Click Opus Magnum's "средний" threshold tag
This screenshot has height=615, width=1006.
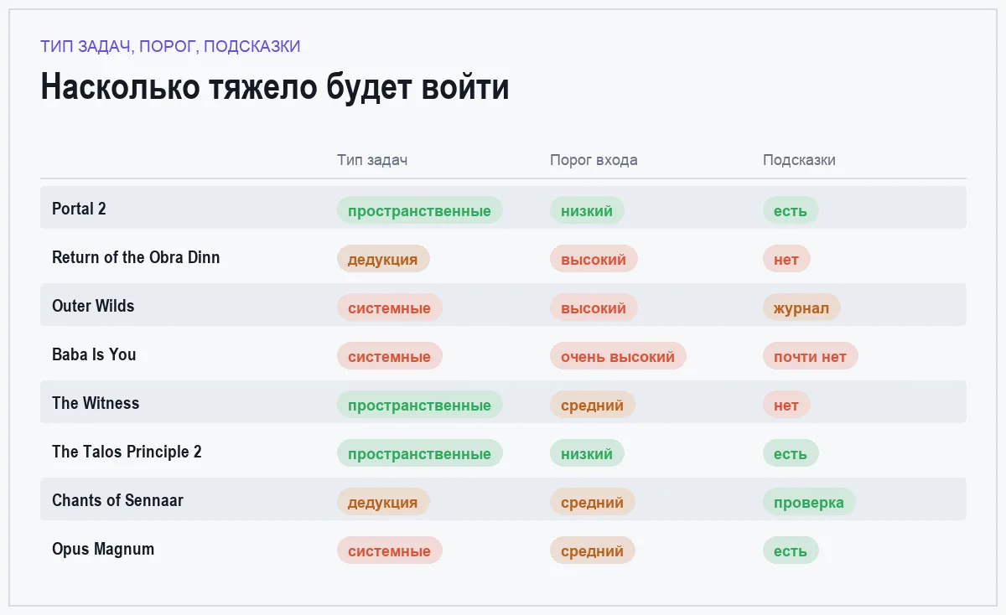pos(593,550)
